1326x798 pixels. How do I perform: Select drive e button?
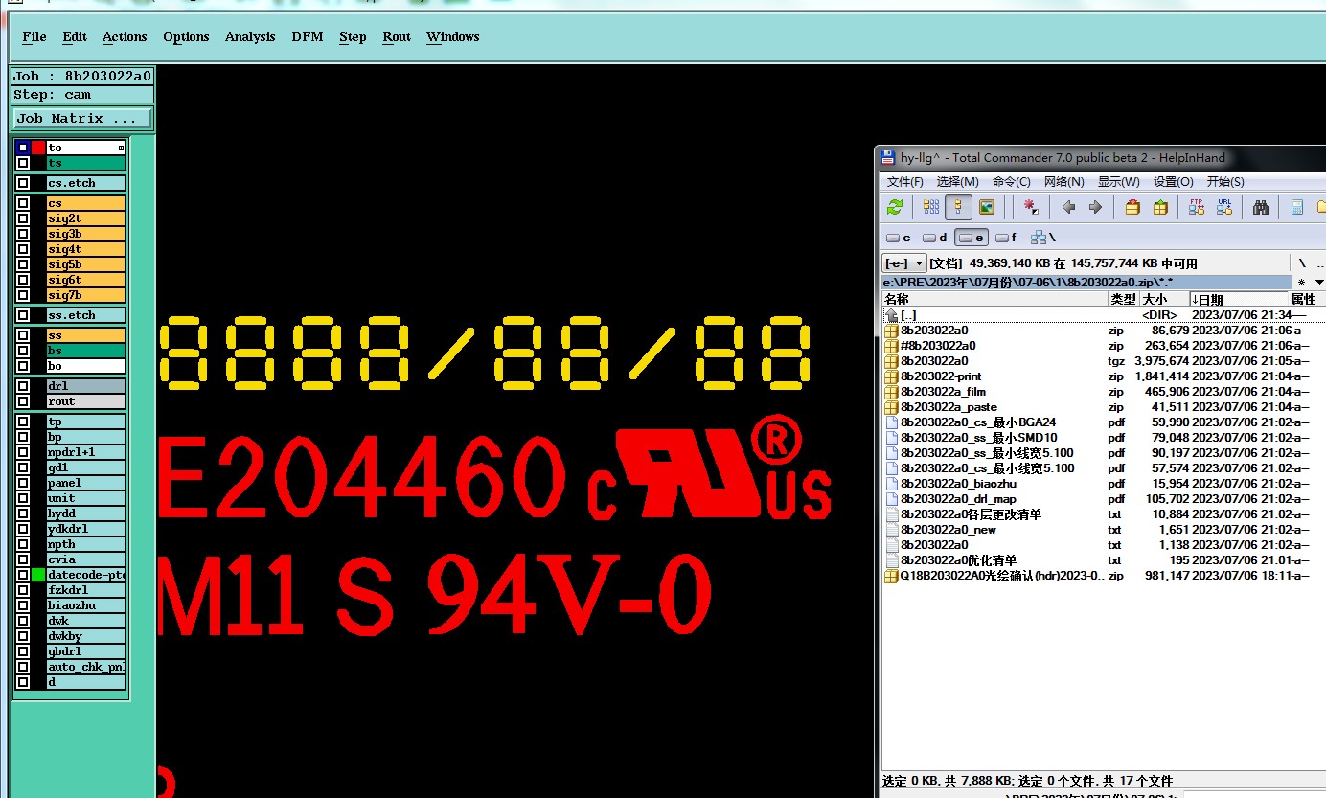coord(971,238)
